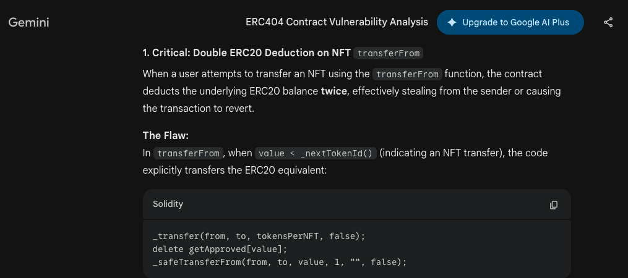628x278 pixels.
Task: Click the bold word twice
Action: click(333, 91)
